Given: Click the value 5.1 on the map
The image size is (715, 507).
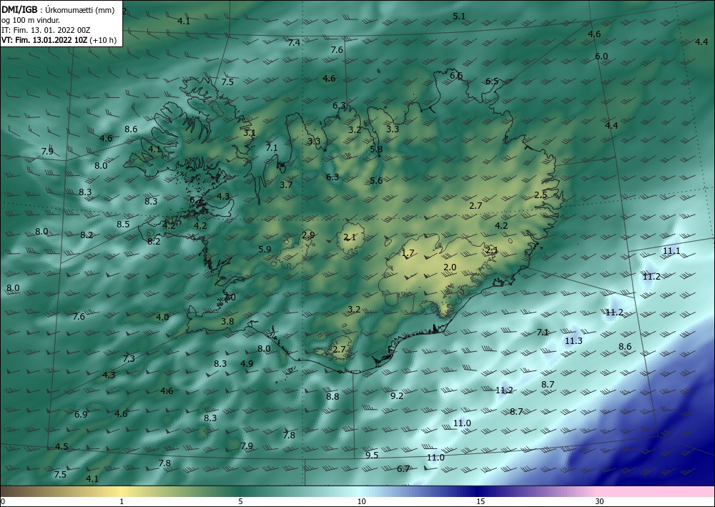Looking at the screenshot, I should [x=459, y=16].
